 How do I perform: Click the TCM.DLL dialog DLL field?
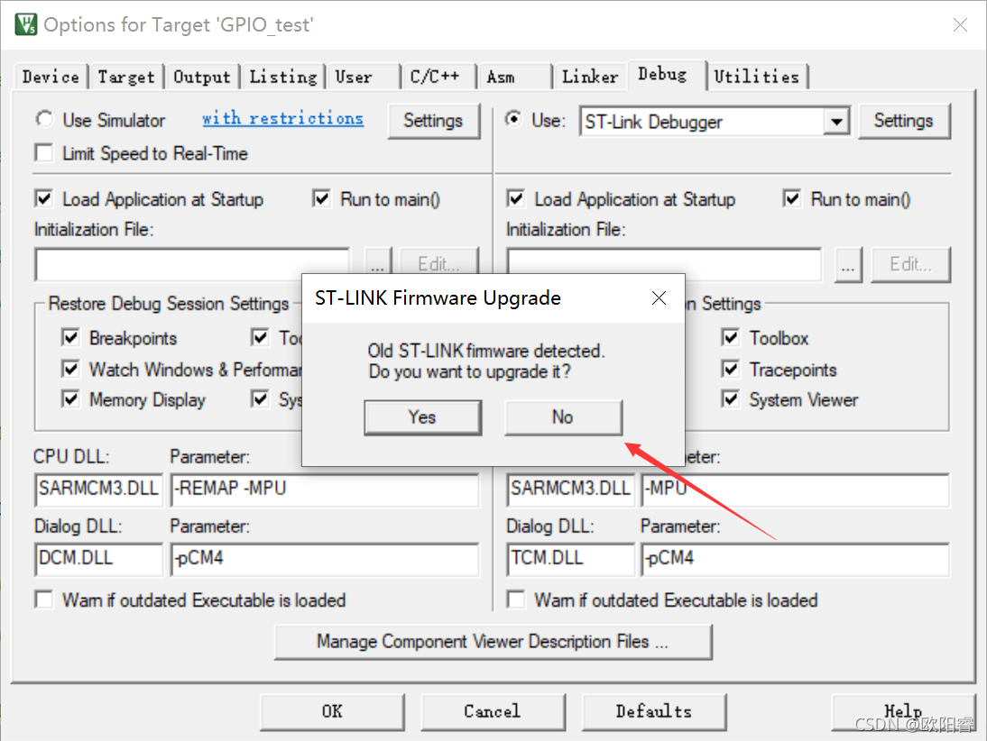pos(571,559)
